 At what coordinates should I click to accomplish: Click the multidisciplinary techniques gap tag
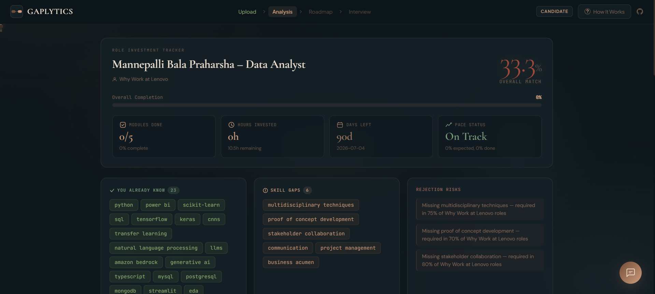311,205
